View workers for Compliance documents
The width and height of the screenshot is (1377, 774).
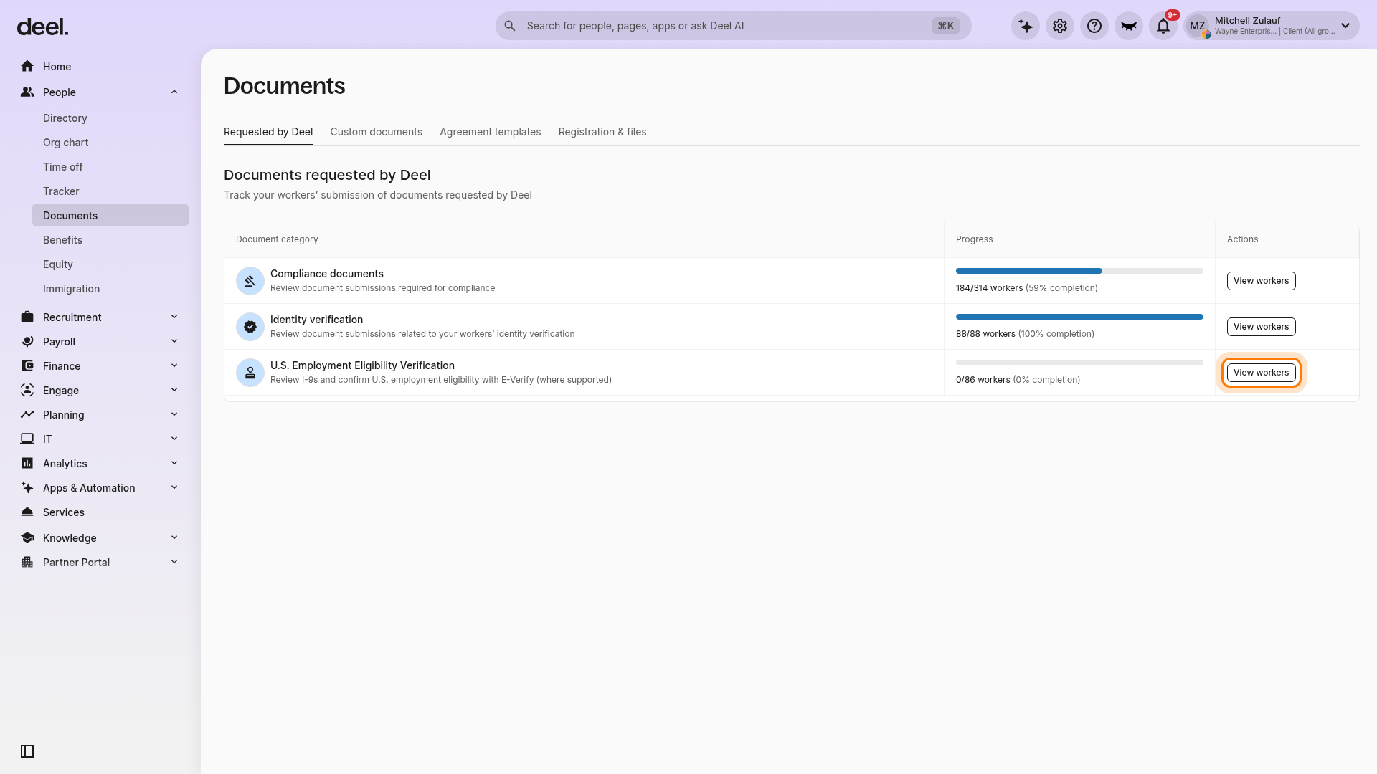pyautogui.click(x=1261, y=281)
